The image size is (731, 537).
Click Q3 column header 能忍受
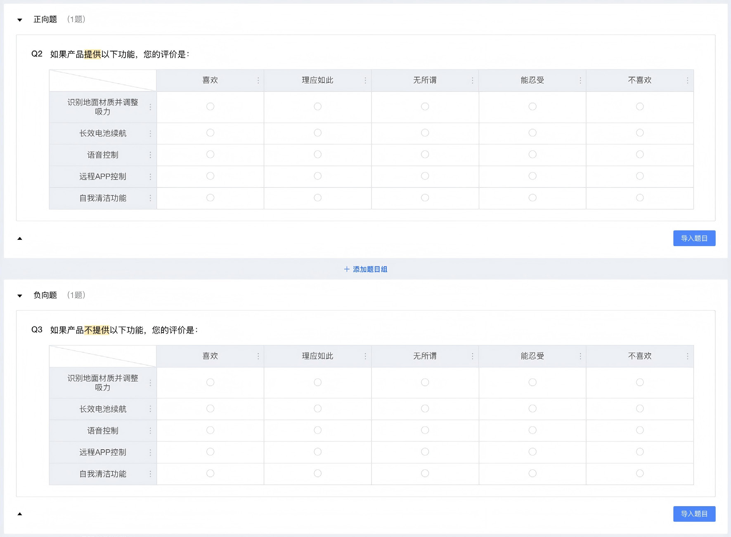click(532, 356)
